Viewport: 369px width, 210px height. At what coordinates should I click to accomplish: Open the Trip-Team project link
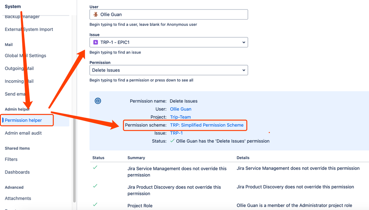click(x=181, y=117)
